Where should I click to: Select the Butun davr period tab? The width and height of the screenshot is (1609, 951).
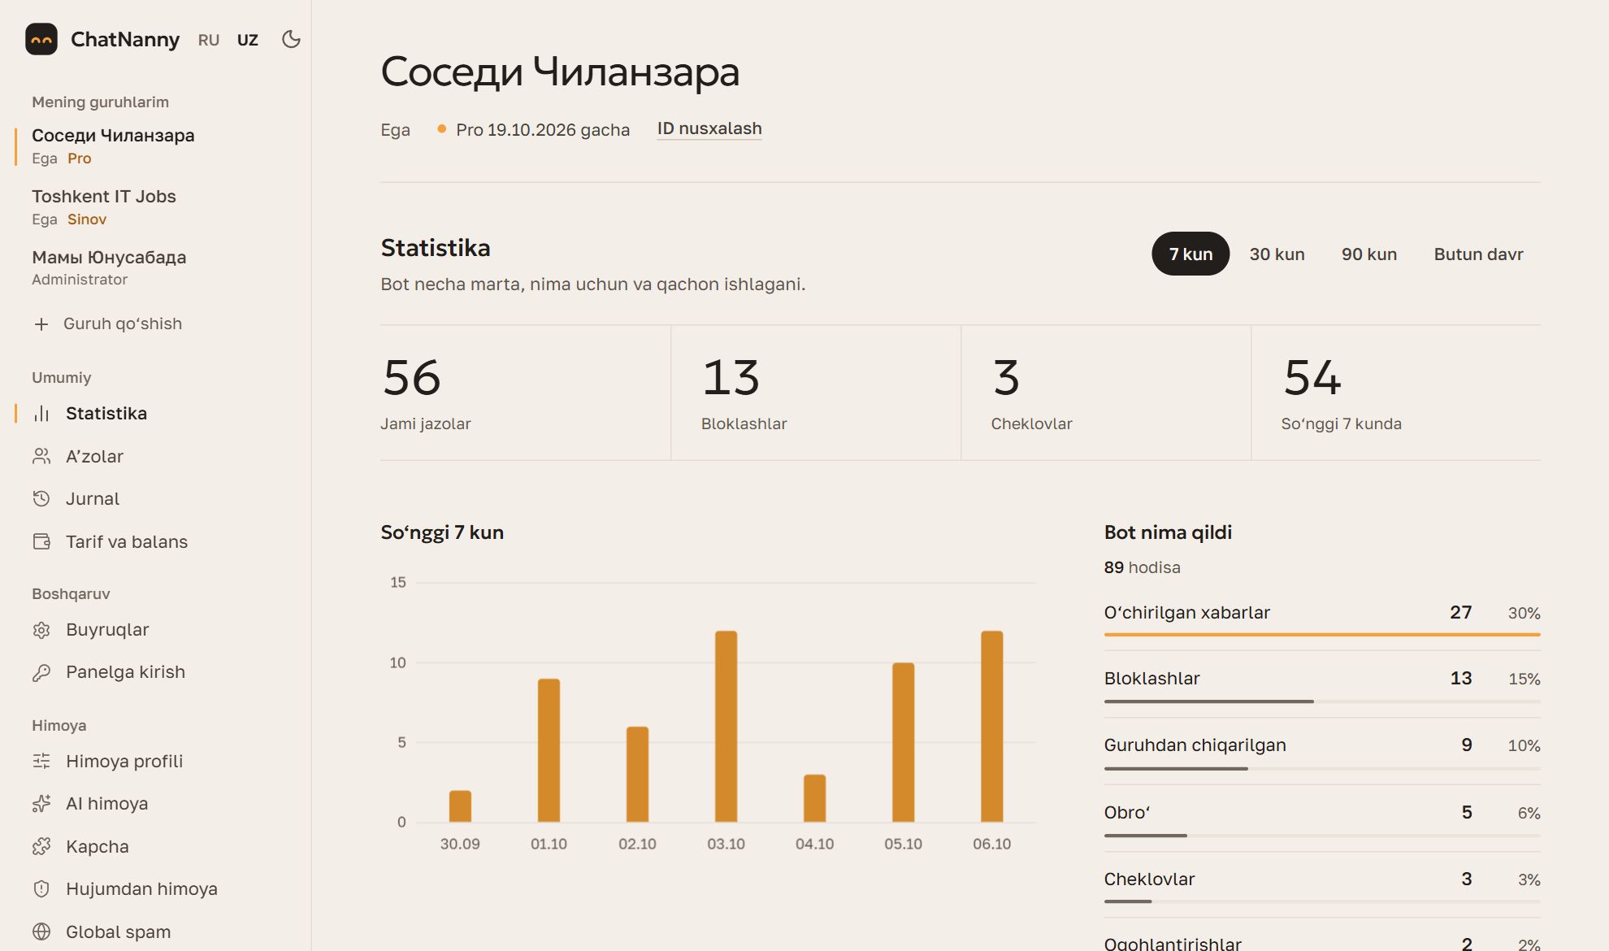[x=1478, y=254]
